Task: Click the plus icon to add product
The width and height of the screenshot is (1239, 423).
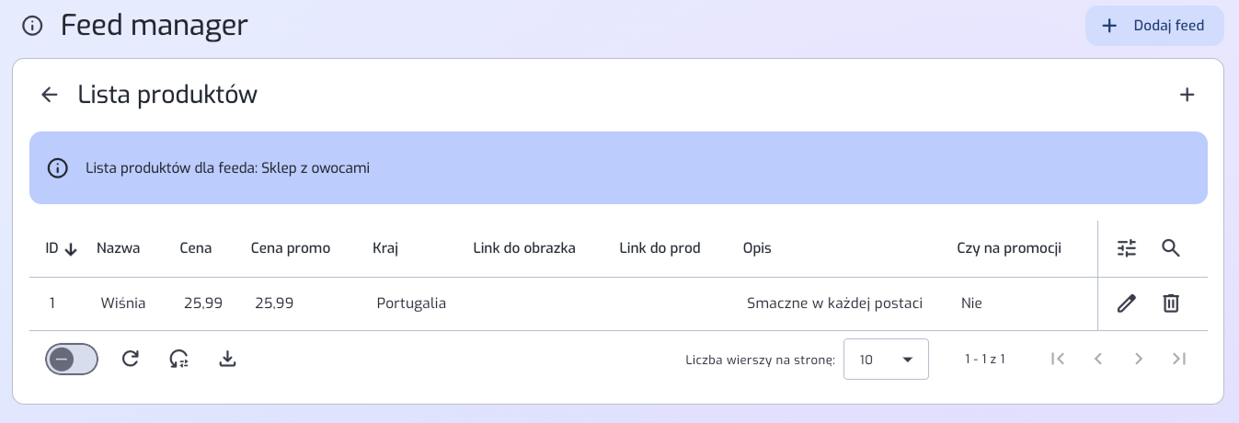Action: [x=1187, y=95]
